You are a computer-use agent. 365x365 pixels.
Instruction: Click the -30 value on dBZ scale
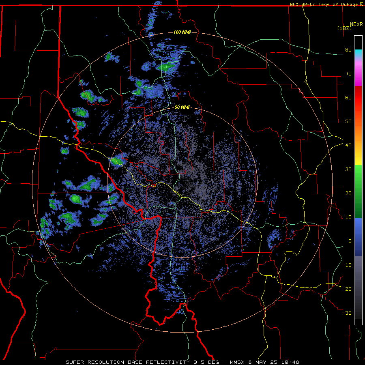point(347,313)
